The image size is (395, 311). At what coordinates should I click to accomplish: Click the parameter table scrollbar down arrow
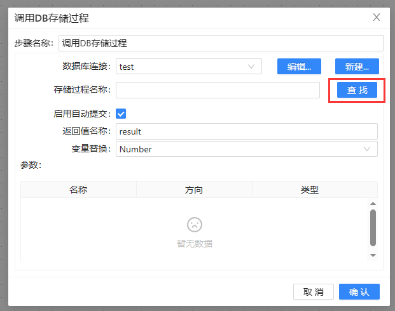[373, 256]
